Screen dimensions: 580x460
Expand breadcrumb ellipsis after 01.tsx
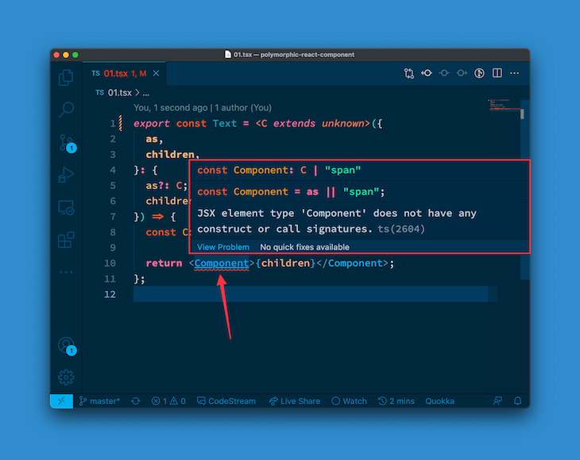[x=146, y=93]
